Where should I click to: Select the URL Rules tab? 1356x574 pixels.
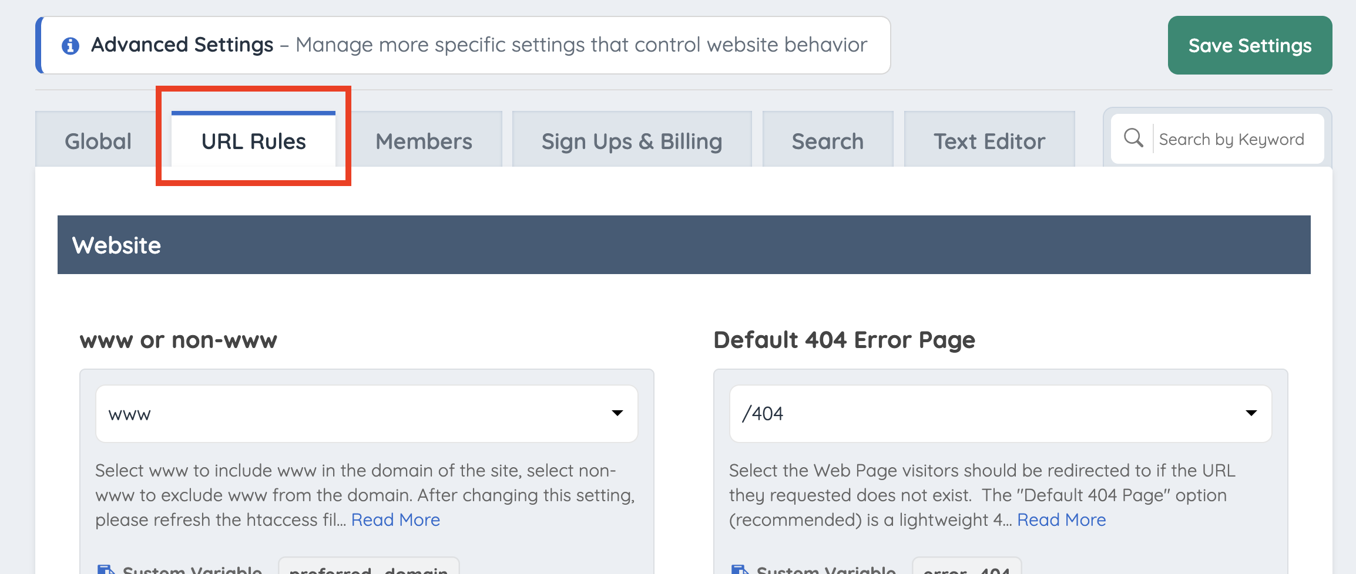click(253, 141)
